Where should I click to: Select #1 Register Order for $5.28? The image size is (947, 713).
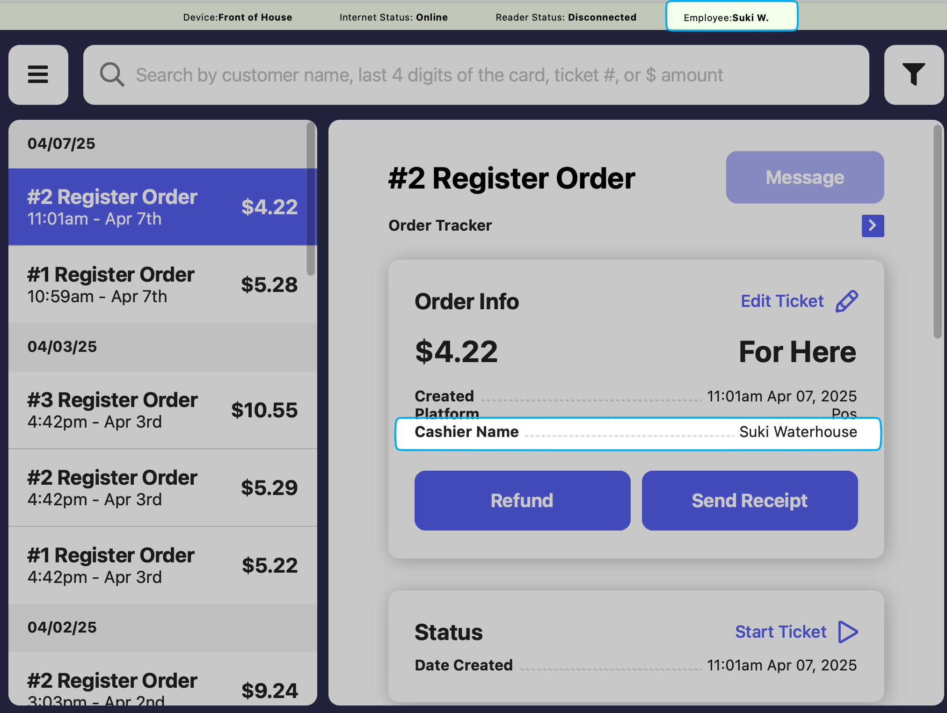coord(162,284)
